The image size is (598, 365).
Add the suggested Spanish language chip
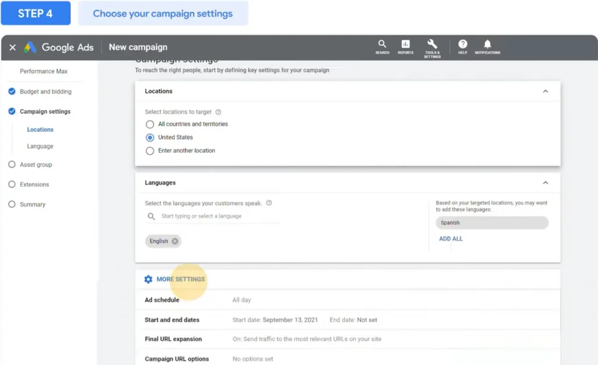(x=492, y=223)
